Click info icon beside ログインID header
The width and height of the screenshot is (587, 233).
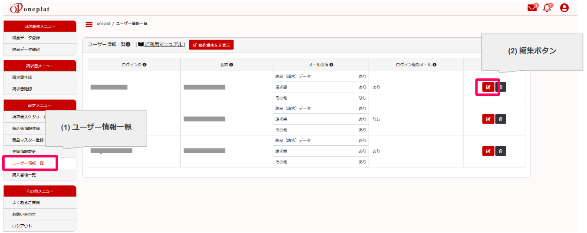(x=144, y=65)
